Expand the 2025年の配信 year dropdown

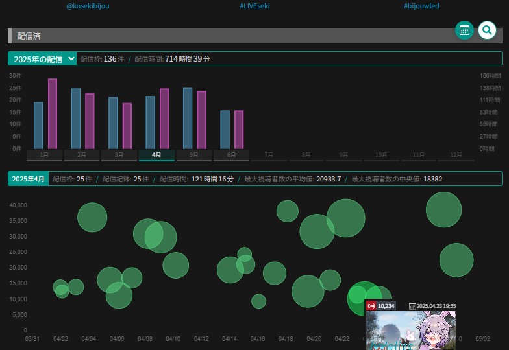(x=43, y=58)
